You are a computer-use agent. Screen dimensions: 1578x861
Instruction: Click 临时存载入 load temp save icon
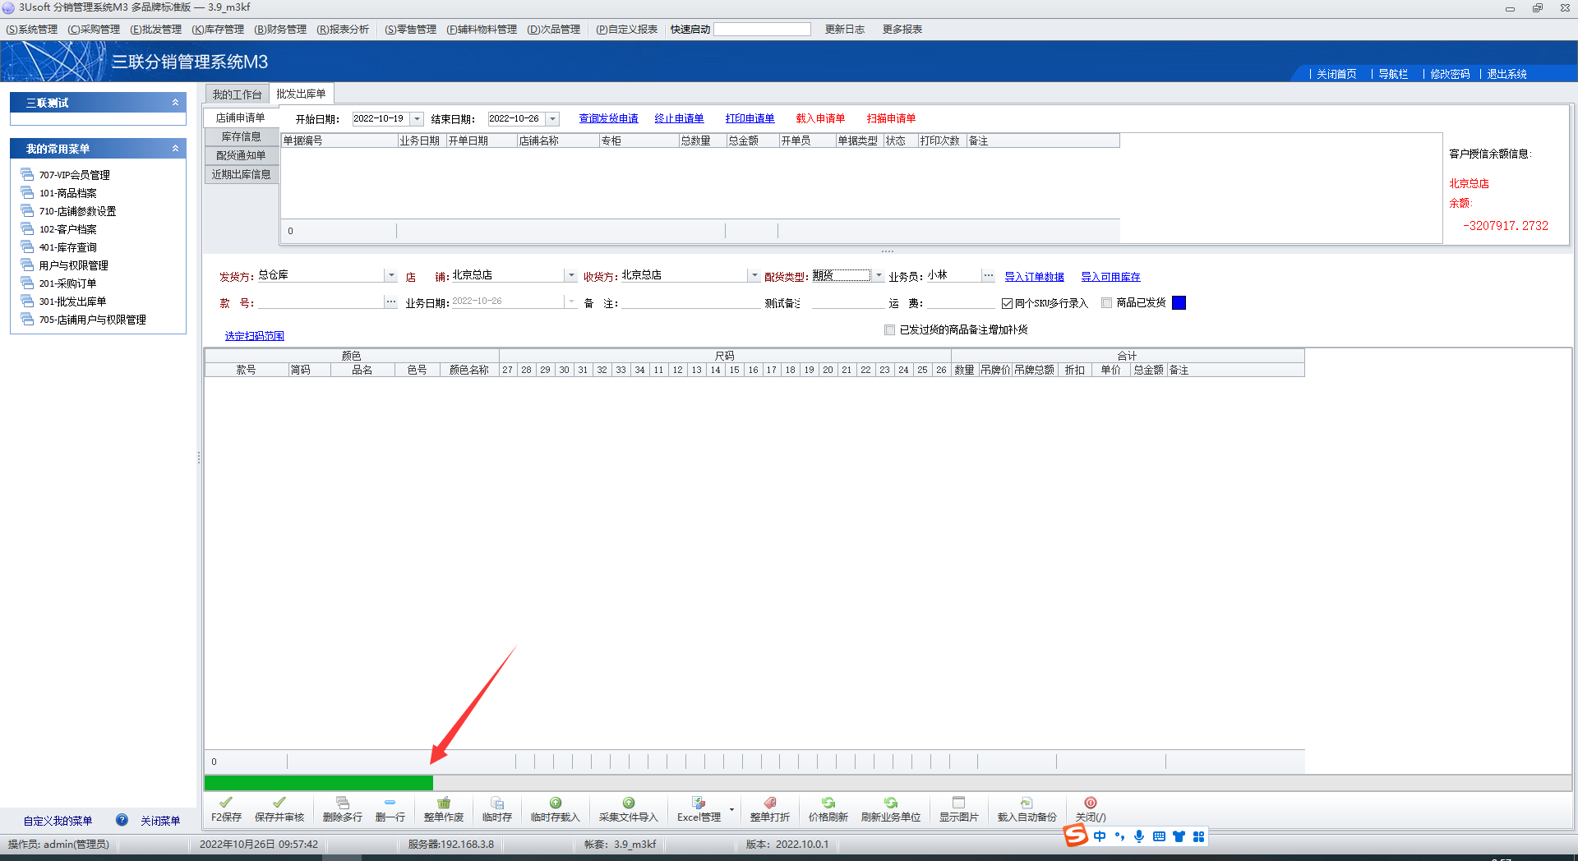pos(556,803)
